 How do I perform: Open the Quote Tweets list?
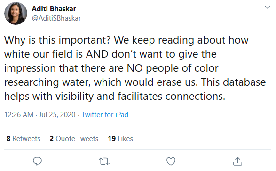[x=74, y=139]
